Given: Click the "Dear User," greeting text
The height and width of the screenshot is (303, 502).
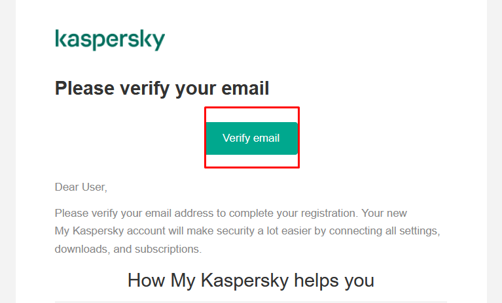Looking at the screenshot, I should coord(81,187).
